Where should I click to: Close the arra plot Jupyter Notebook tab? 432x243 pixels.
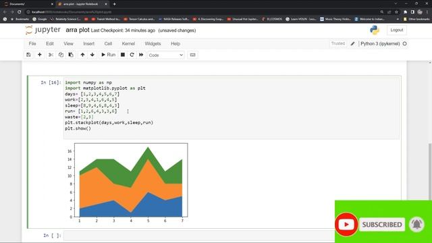click(x=106, y=4)
